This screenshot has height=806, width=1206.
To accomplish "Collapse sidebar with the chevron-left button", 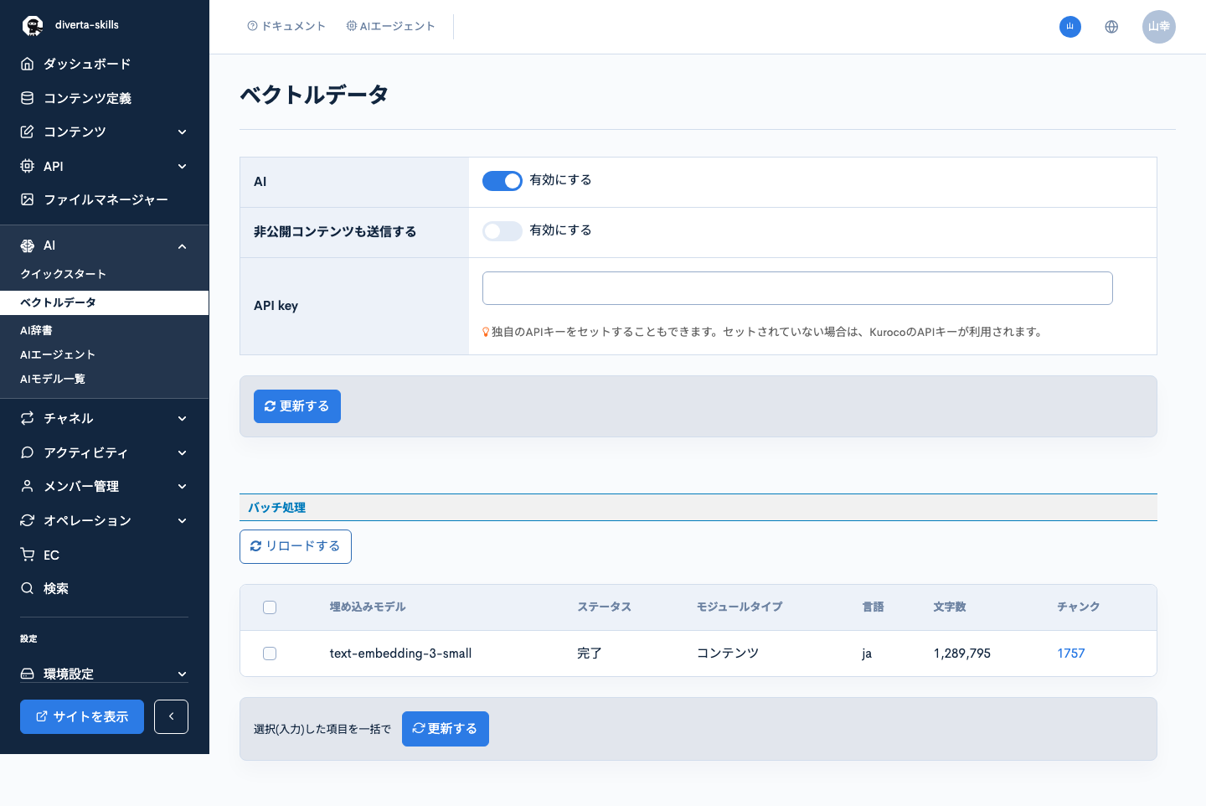I will (x=171, y=716).
